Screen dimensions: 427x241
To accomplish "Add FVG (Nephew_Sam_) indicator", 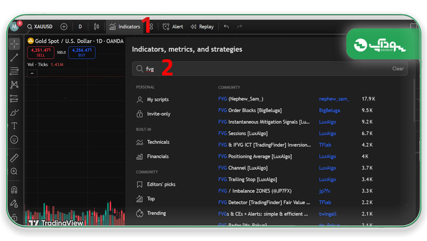I will pos(241,99).
